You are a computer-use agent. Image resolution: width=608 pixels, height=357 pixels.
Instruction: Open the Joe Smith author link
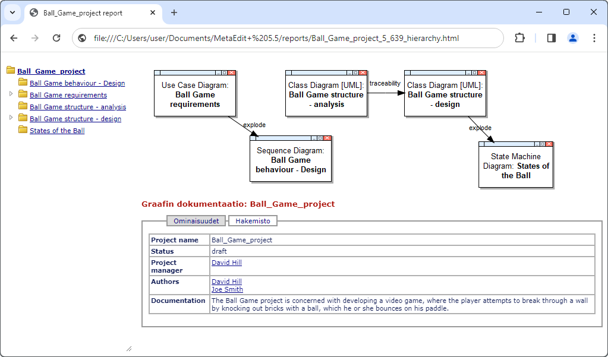(226, 289)
